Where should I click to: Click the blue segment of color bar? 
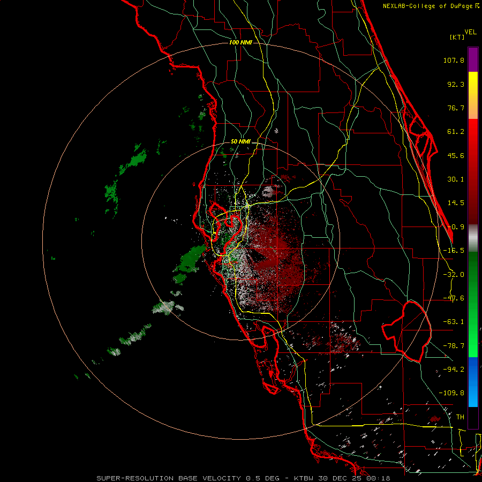coord(473,382)
